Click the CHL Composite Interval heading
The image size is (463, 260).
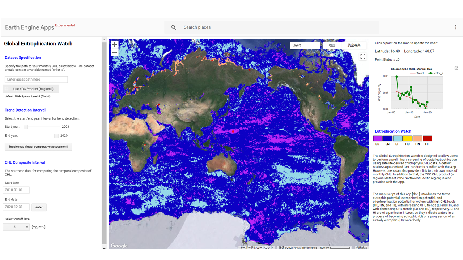pos(25,162)
